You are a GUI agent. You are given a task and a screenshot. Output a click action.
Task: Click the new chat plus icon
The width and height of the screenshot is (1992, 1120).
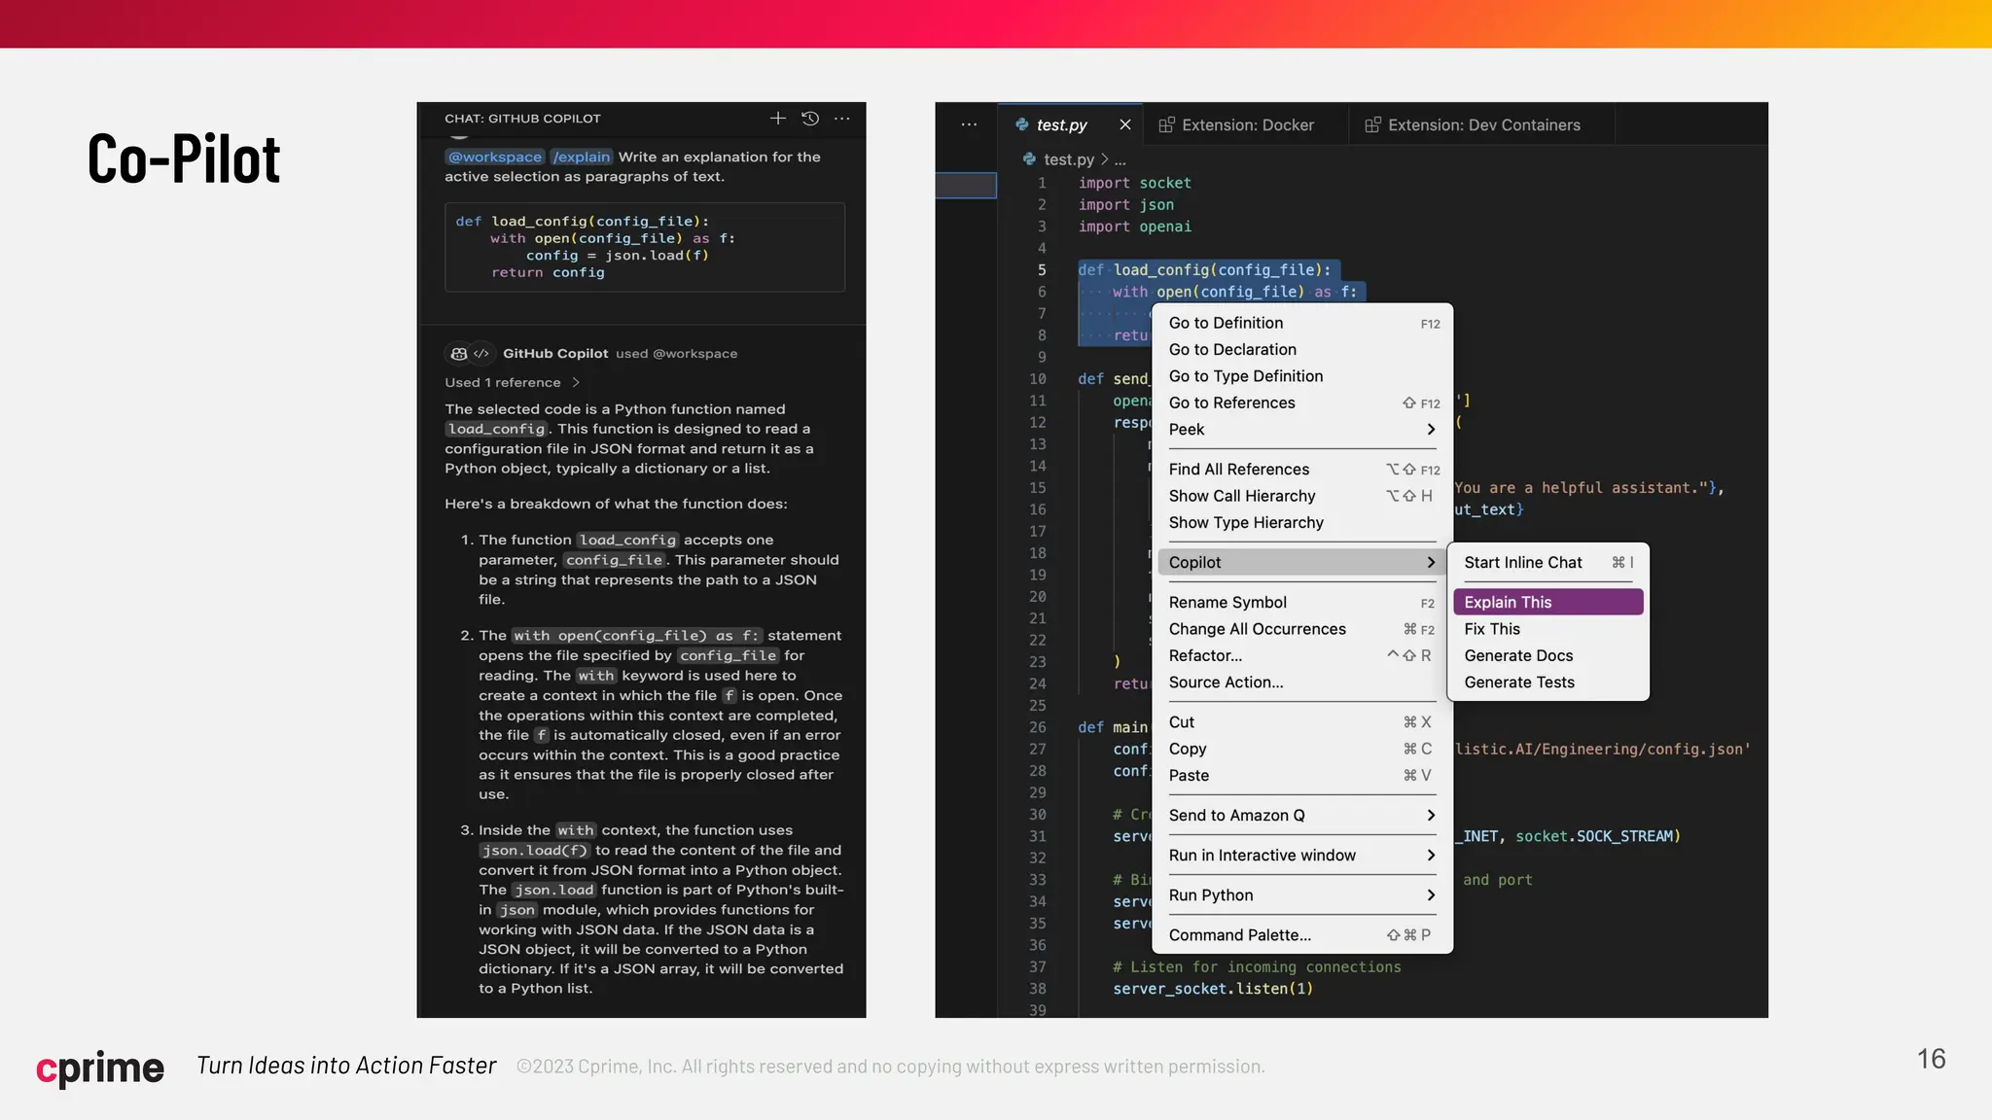coord(777,119)
